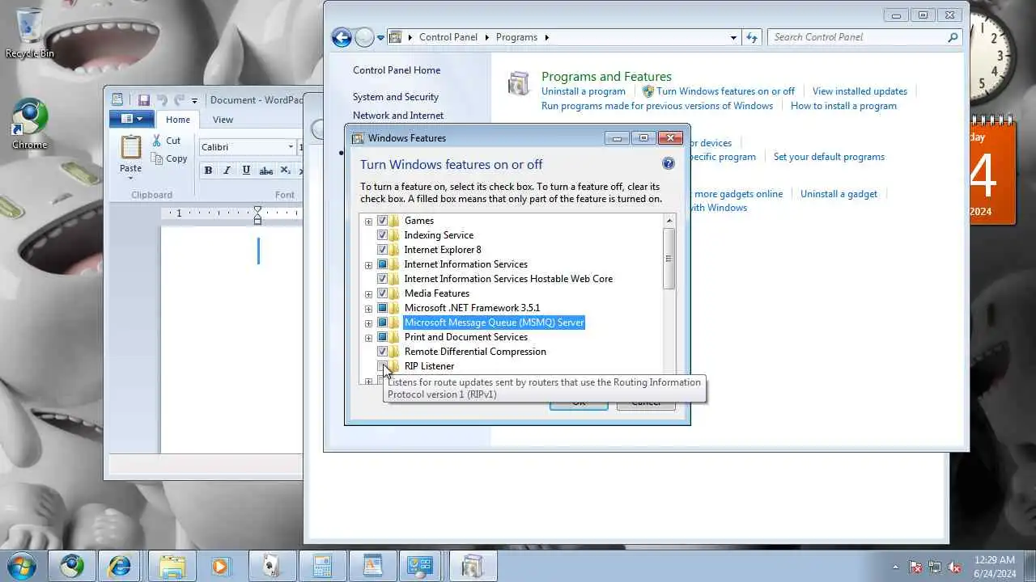Click the Back arrow in Control Panel
Viewport: 1036px width, 582px height.
(342, 37)
